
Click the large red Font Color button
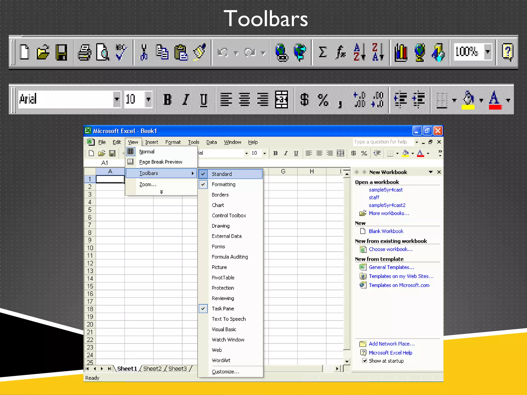pos(495,100)
